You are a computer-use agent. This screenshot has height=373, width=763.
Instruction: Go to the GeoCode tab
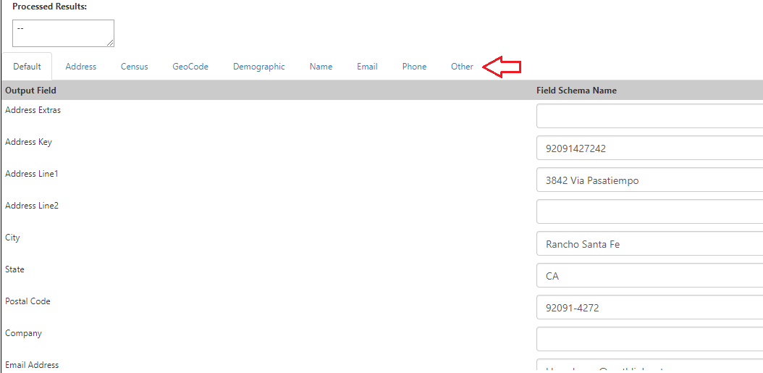pyautogui.click(x=190, y=67)
